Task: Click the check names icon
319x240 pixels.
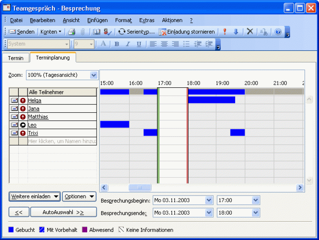Action: [108, 32]
